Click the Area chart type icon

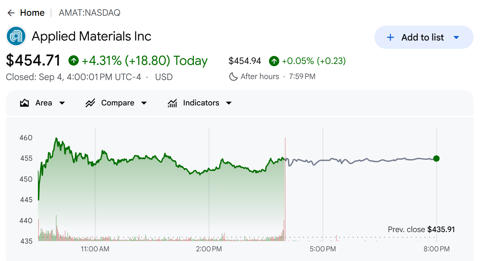[24, 103]
